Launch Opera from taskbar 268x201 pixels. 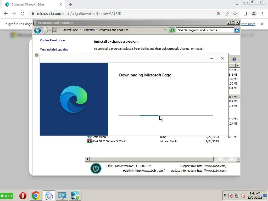[x=23, y=196]
